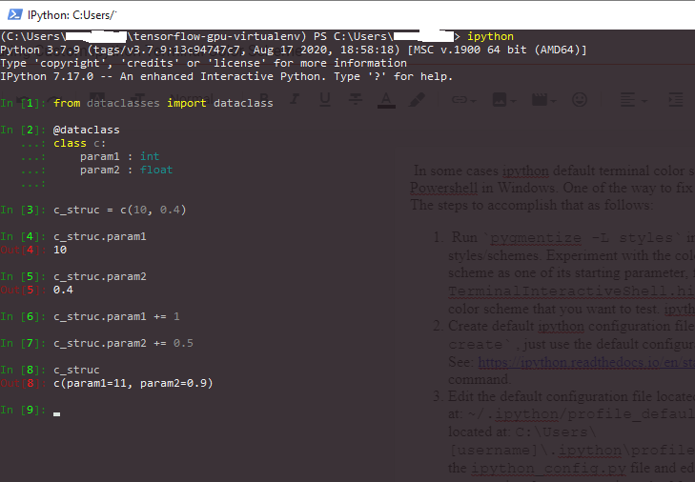Click the 'IPython 7.17.0' banner line

(x=227, y=76)
